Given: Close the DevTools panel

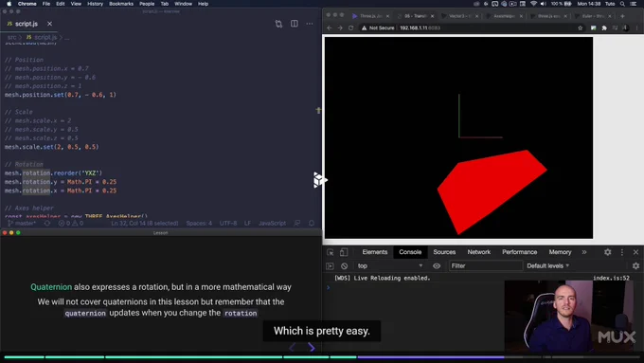Looking at the screenshot, I should click(x=635, y=252).
